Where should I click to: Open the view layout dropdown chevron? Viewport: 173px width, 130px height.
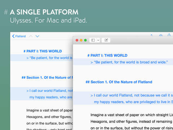click(x=98, y=40)
